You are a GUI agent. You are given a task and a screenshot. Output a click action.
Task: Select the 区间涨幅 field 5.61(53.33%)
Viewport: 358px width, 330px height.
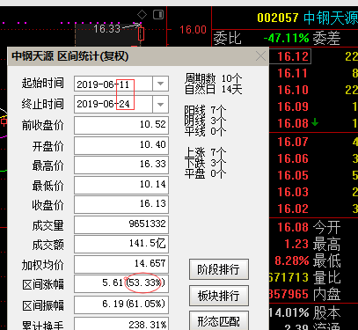pyautogui.click(x=121, y=283)
